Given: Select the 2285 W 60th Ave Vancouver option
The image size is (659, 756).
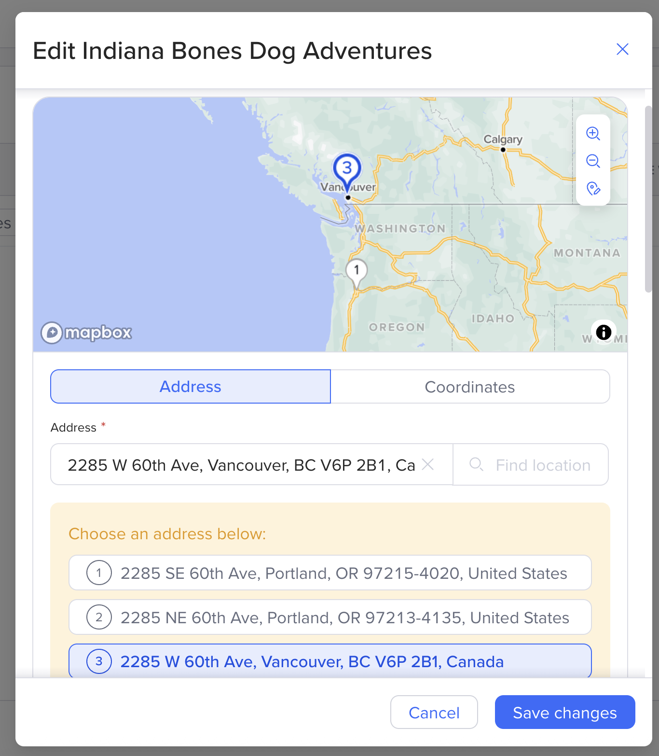Looking at the screenshot, I should 330,661.
